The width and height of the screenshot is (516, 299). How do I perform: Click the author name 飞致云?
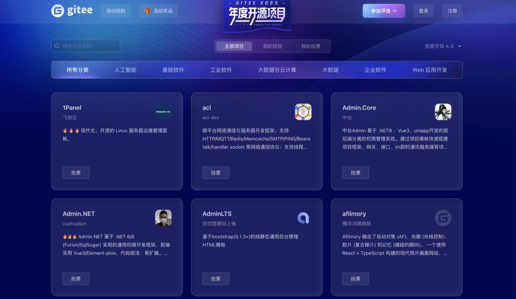coord(70,118)
